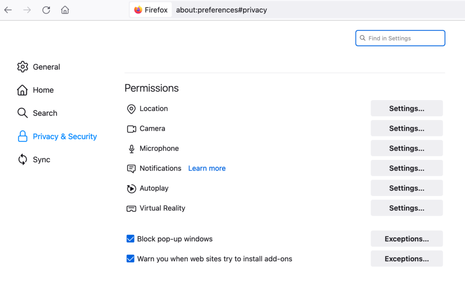This screenshot has height=290, width=465.
Task: Click the Sync arrows icon in sidebar
Action: tap(23, 160)
